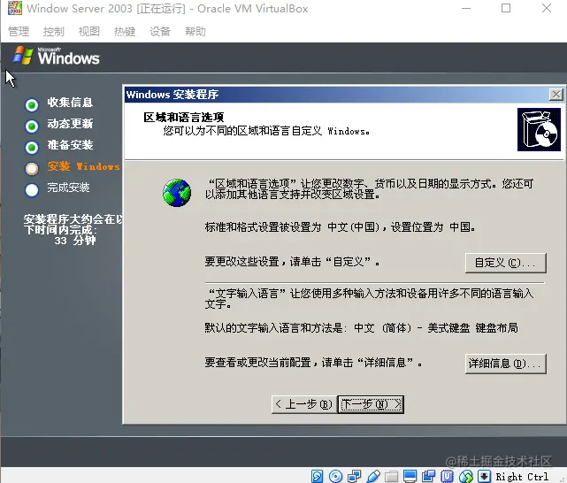Image resolution: width=567 pixels, height=483 pixels.
Task: Click the VirtualBox window title icon
Action: [15, 8]
